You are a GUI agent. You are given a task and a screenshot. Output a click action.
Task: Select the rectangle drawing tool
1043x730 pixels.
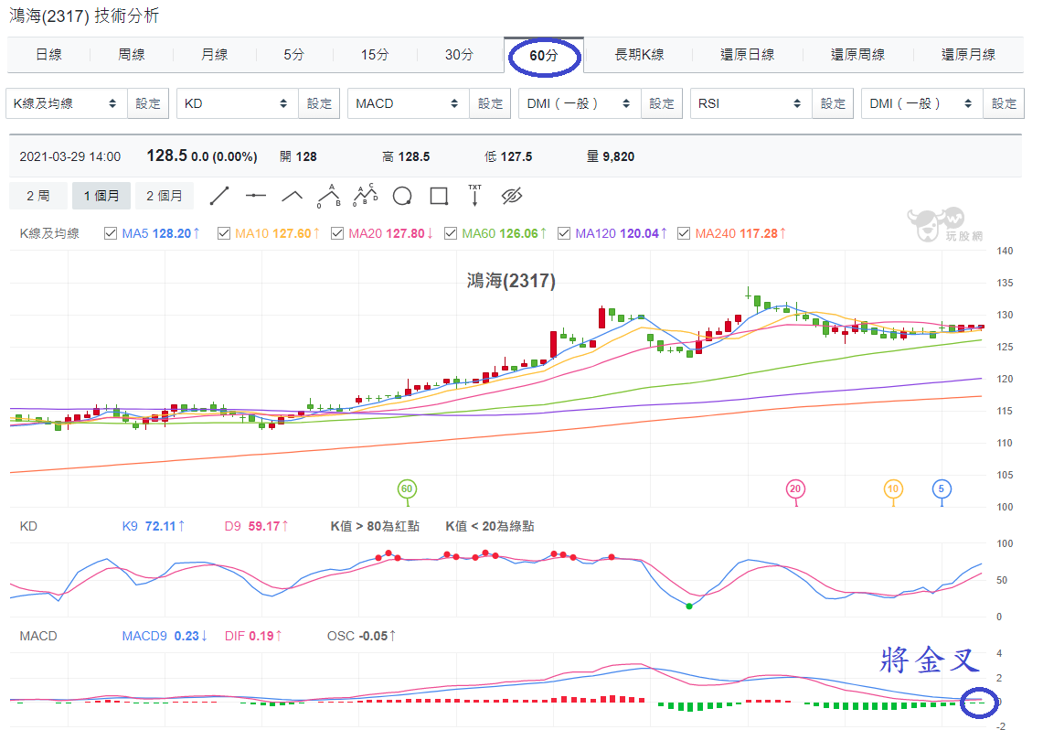tap(439, 197)
